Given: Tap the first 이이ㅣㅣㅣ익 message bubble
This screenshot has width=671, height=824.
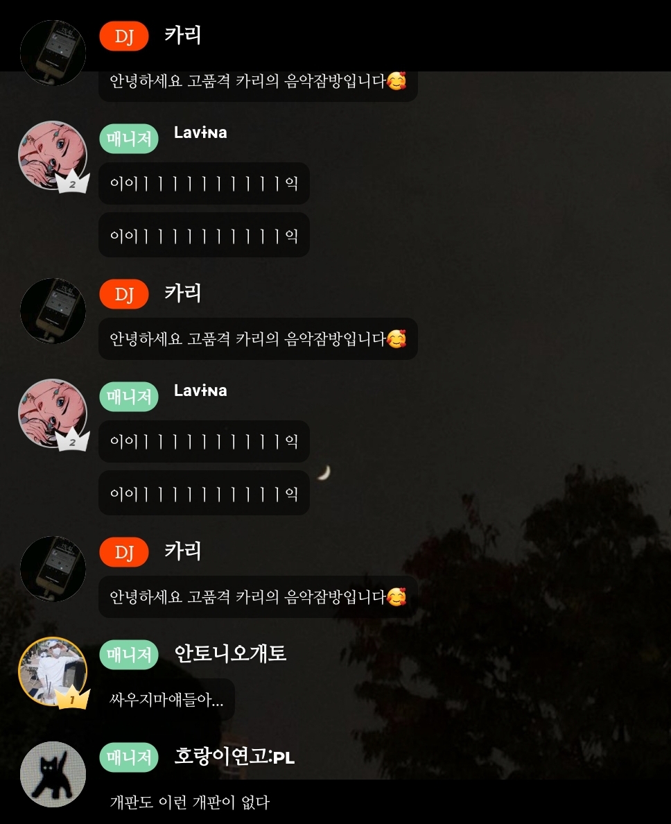Looking at the screenshot, I should (x=204, y=183).
